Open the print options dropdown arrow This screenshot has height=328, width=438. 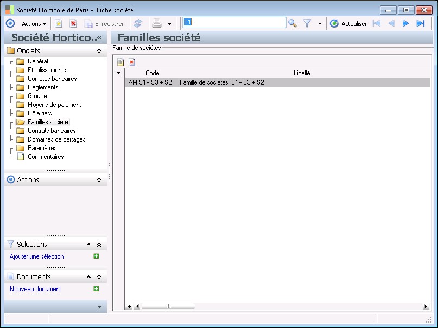[169, 24]
